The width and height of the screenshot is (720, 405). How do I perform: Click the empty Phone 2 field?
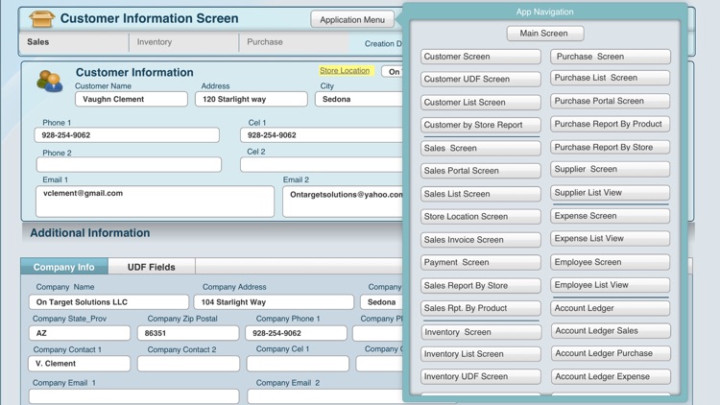[129, 165]
